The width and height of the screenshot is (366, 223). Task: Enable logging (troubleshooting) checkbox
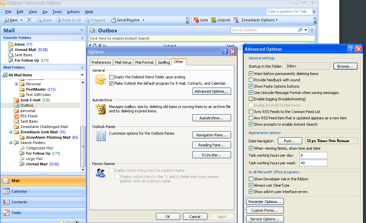[x=251, y=99]
